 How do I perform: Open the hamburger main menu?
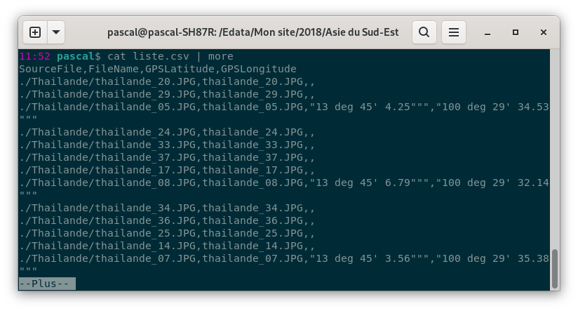pyautogui.click(x=454, y=32)
